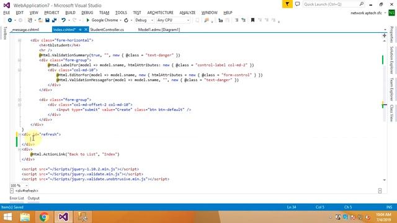Image resolution: width=397 pixels, height=223 pixels.
Task: Open the TOOLS menu
Action: coord(121,12)
